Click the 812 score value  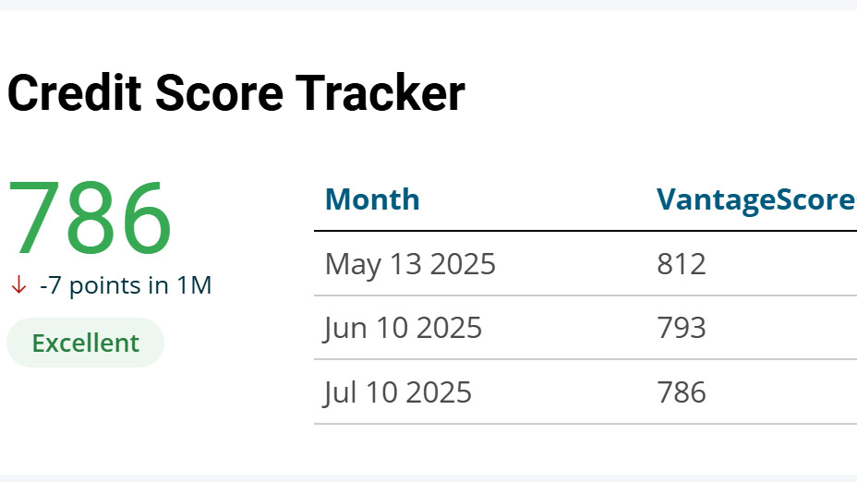[682, 265]
